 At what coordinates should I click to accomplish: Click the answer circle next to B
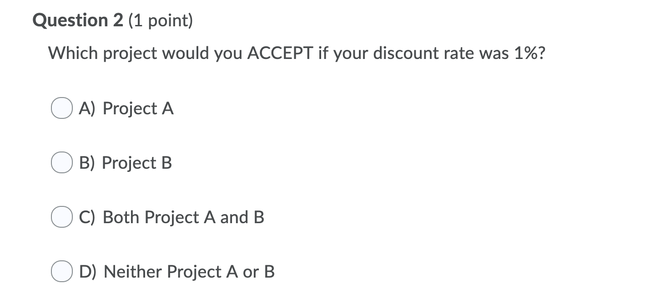click(x=61, y=162)
